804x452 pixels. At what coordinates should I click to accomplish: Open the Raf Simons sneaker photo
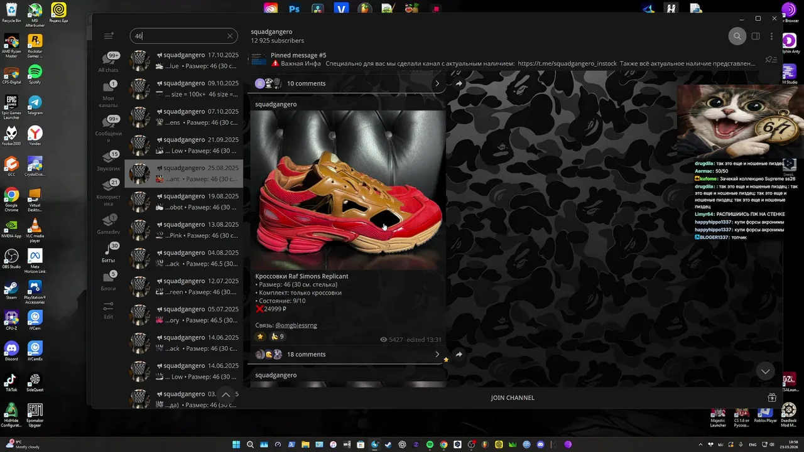coord(347,190)
